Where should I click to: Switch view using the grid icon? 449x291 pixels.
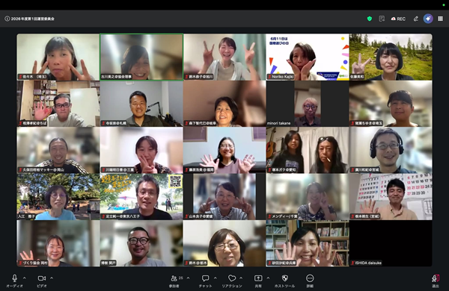[441, 19]
